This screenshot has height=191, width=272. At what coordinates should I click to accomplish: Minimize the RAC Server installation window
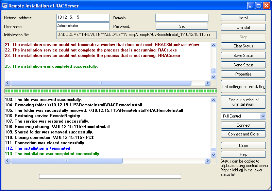click(250, 6)
